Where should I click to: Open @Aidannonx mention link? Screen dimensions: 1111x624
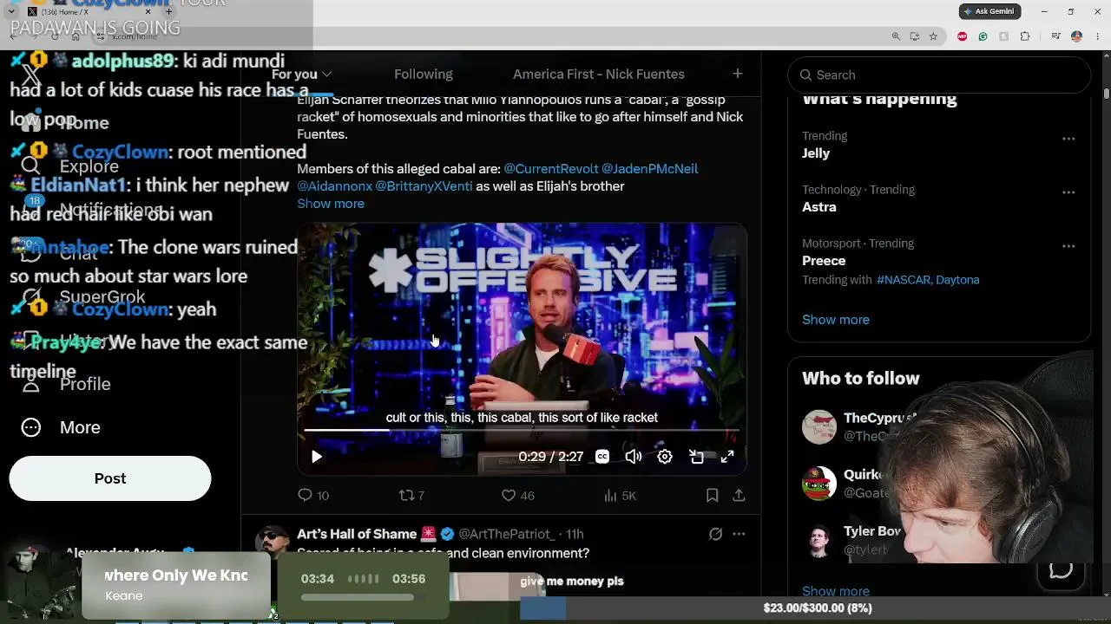point(334,186)
